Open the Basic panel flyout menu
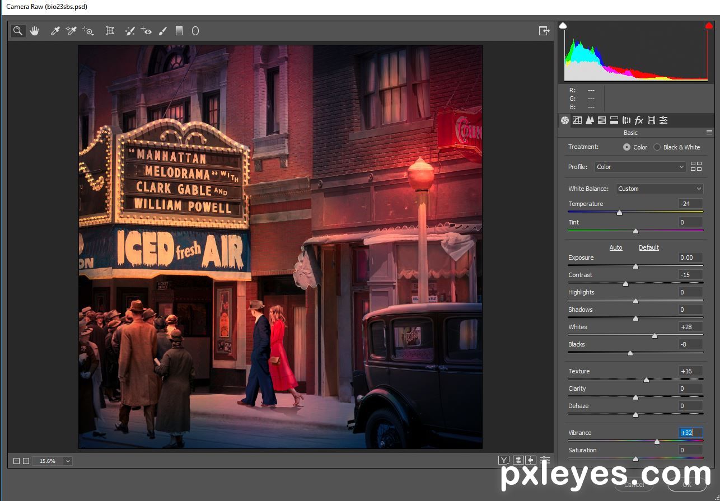The width and height of the screenshot is (720, 501). (709, 133)
